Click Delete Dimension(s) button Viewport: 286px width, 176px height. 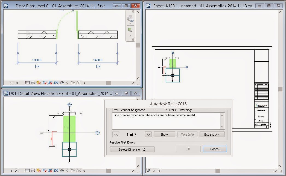132,150
